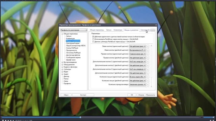The height and width of the screenshot is (121, 216).
Task: Expand the Видео tree node
Action: click(62, 72)
